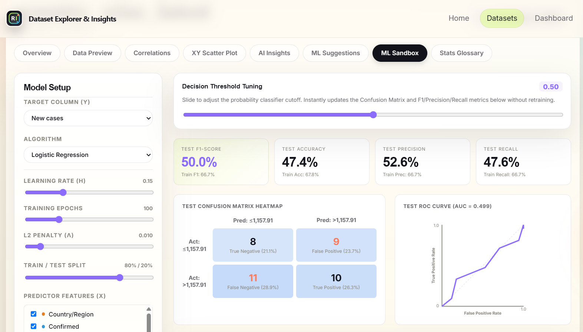Switch to the AI Insights tab
583x332 pixels.
274,53
